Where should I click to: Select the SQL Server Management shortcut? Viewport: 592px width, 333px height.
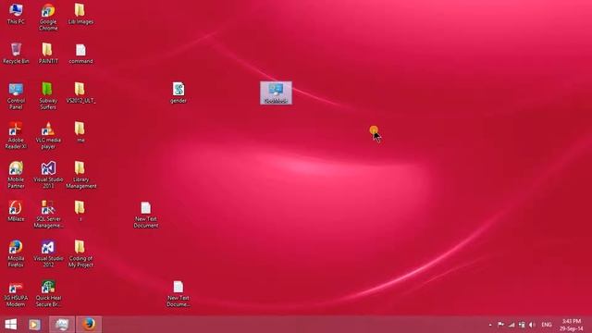pos(48,214)
